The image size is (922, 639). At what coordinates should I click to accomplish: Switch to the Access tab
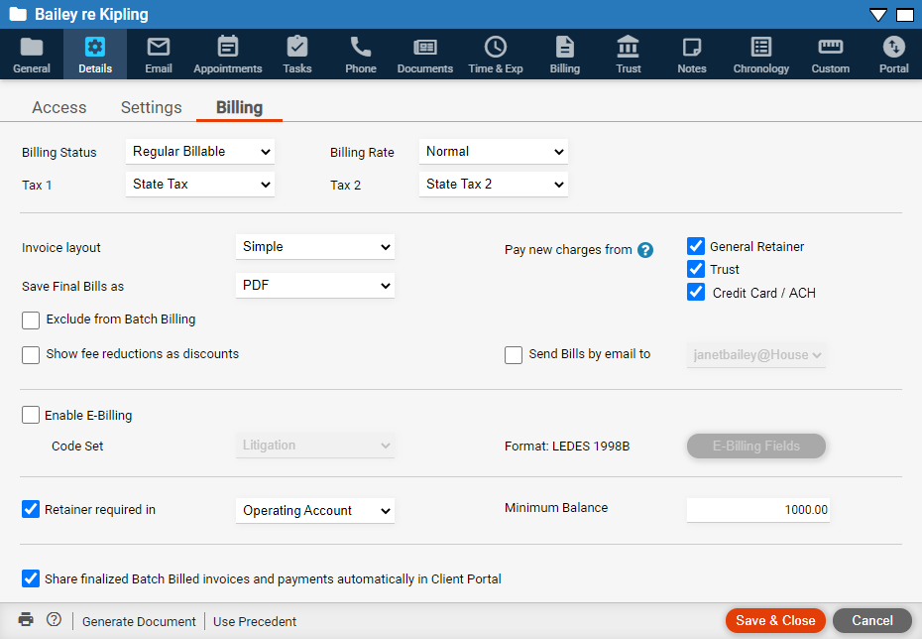[x=59, y=107]
